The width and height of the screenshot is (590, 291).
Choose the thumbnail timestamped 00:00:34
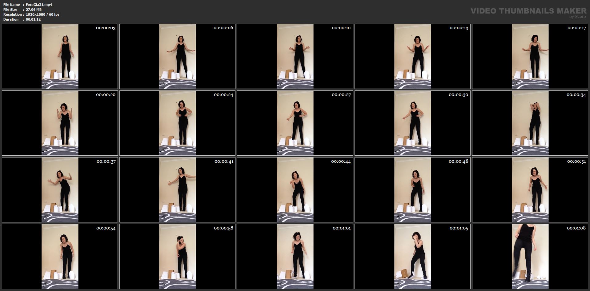[x=530, y=123]
